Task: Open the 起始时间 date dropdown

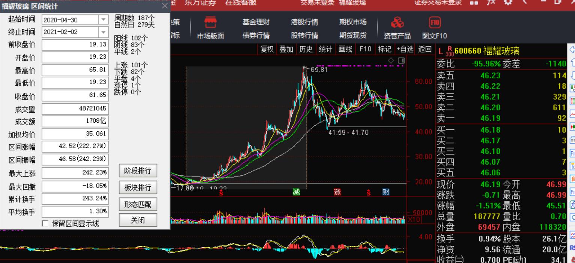Action: 102,19
